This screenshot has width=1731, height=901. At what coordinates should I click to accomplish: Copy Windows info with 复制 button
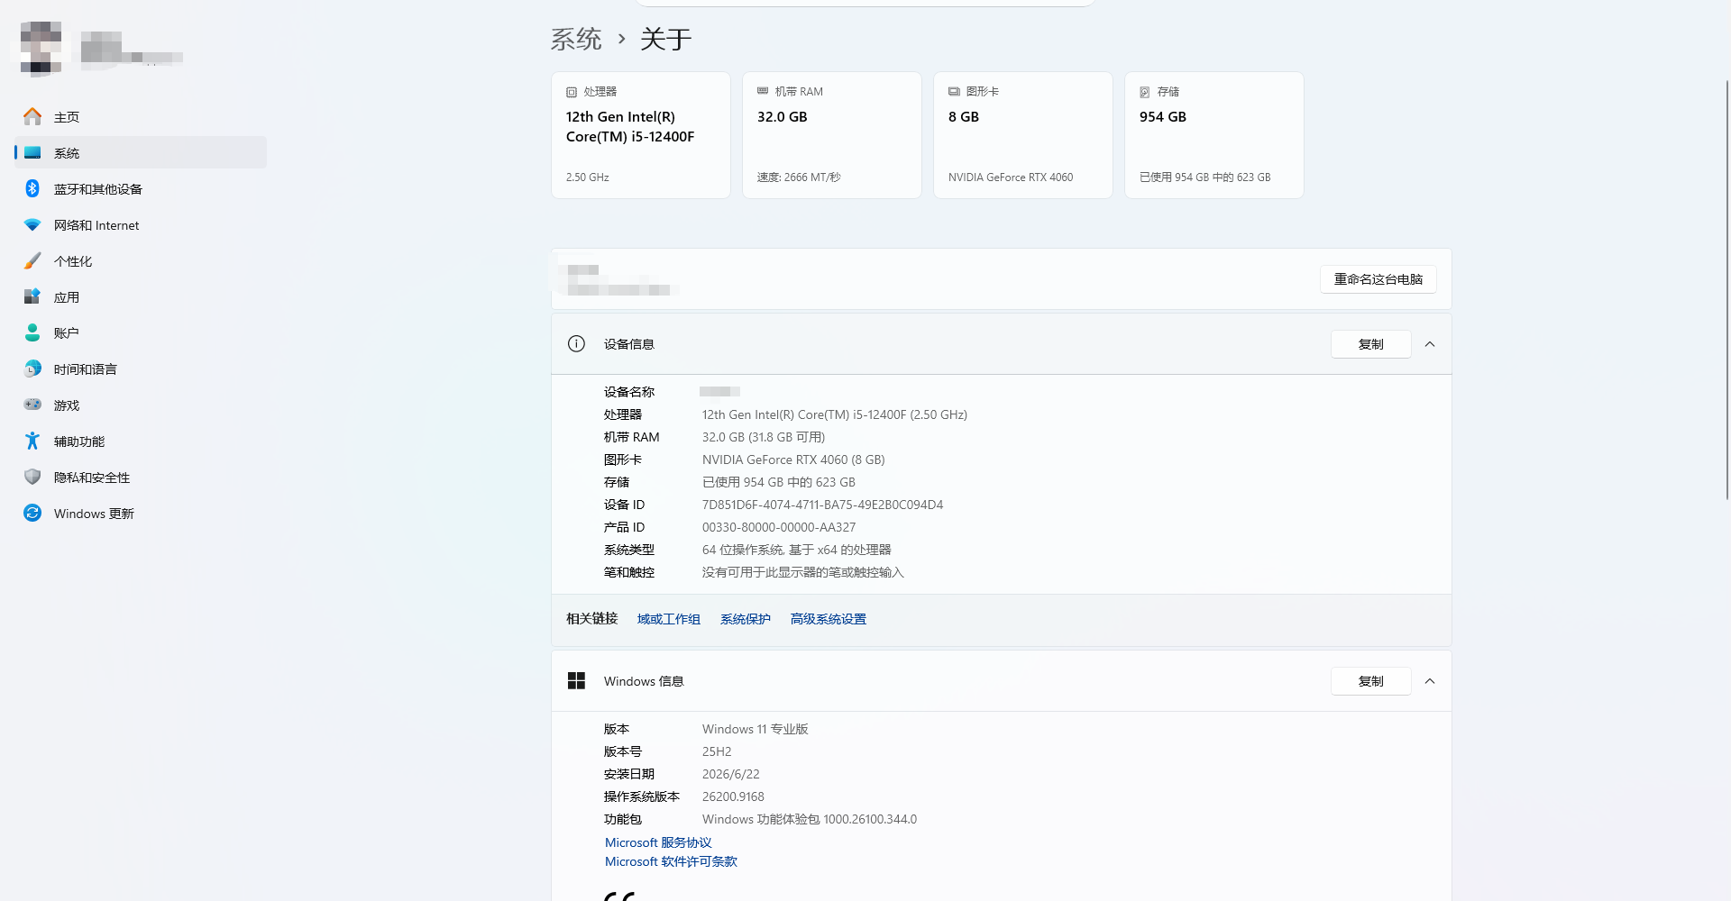(1371, 681)
